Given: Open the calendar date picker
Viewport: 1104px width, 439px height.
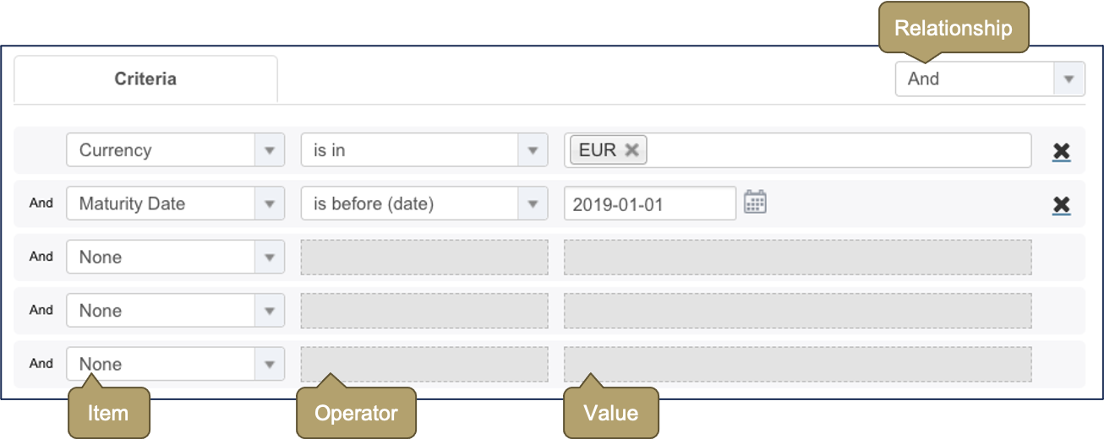Looking at the screenshot, I should click(755, 203).
